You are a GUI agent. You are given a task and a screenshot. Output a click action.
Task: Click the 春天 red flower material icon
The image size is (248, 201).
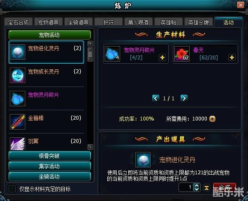click(x=182, y=54)
